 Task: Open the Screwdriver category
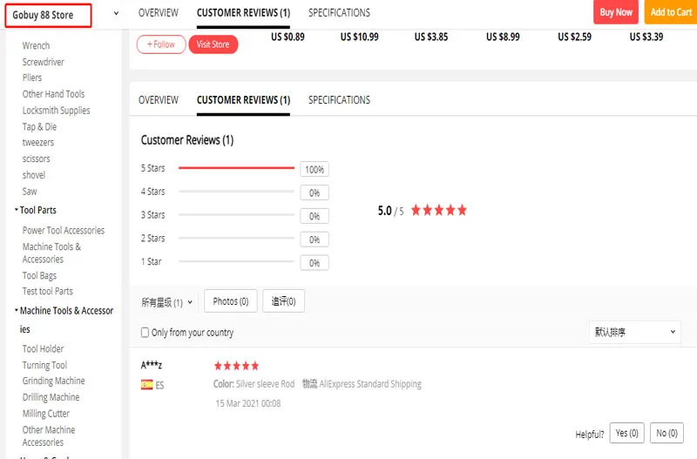43,62
